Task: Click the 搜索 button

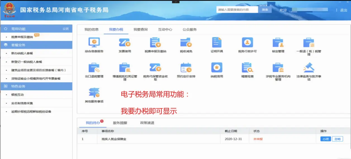Action: tap(265, 10)
